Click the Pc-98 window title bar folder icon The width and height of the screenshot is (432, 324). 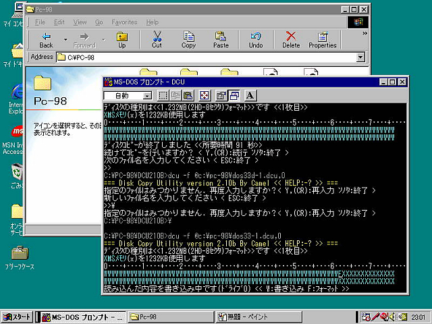click(30, 9)
